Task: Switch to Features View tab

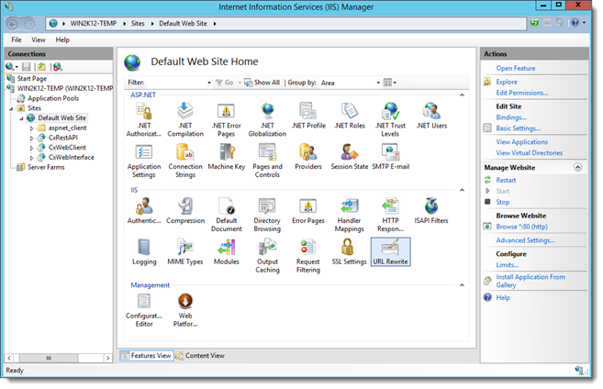Action: 147,356
